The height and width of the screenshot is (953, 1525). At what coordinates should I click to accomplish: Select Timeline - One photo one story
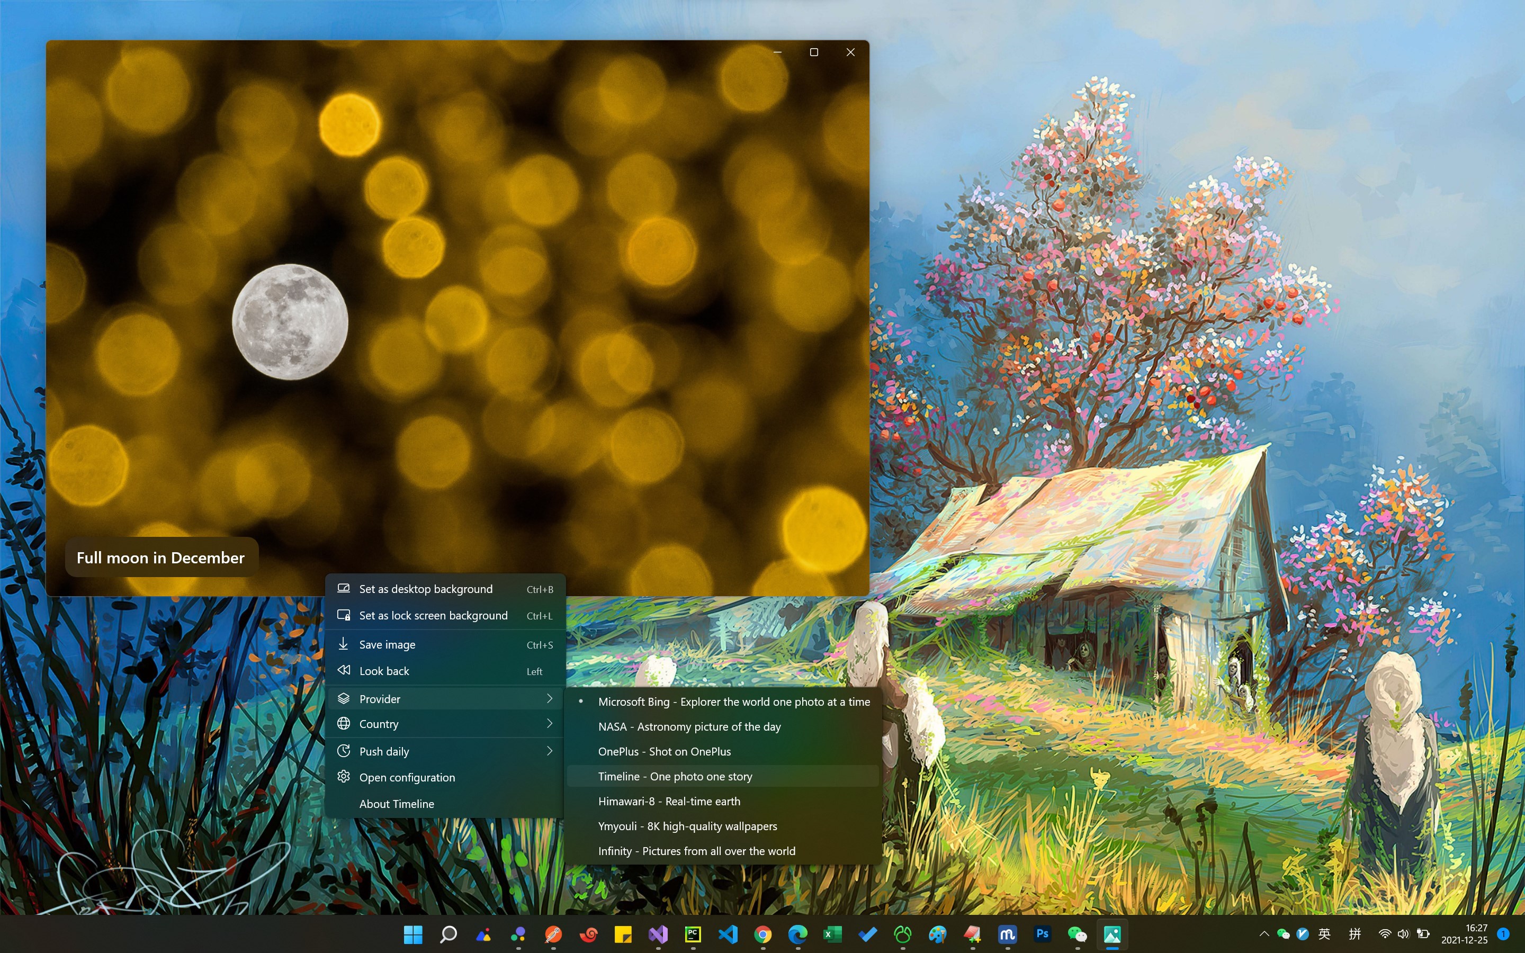(674, 777)
